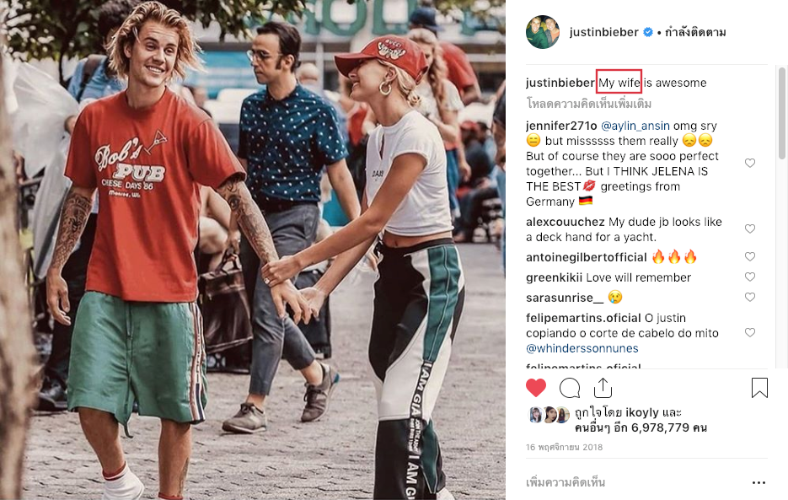
Task: View users who liked the post
Action: point(641,420)
